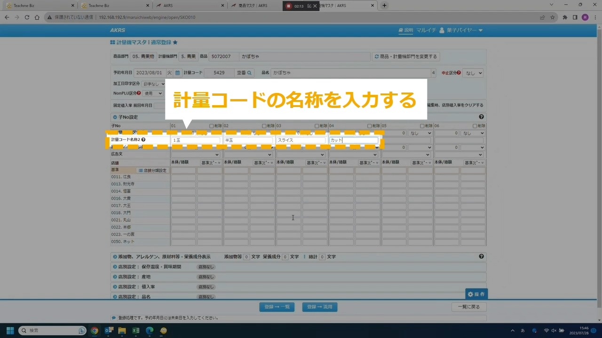The image size is (602, 338).
Task: Click the 空番 search magnifier icon
Action: click(x=250, y=73)
